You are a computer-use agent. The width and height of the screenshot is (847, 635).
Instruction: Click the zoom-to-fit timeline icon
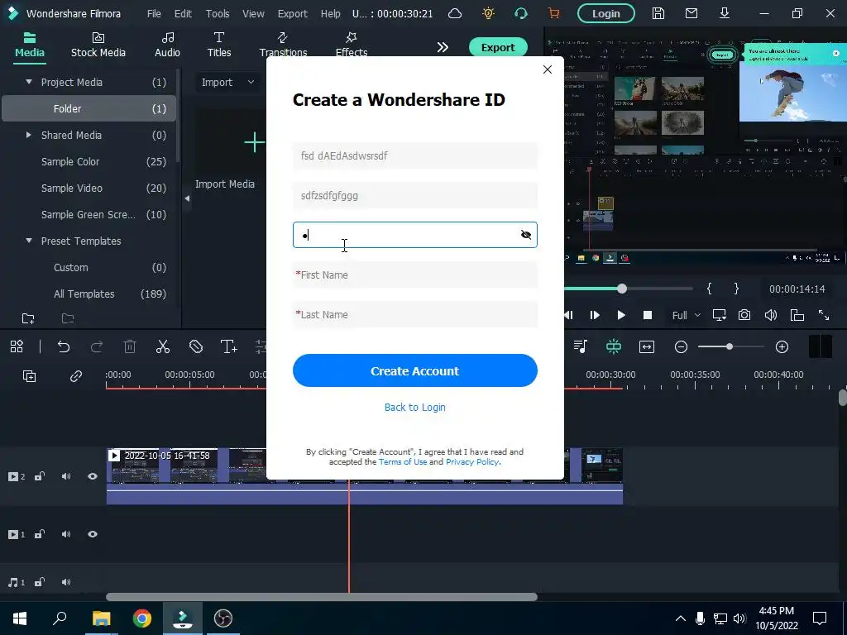(647, 346)
